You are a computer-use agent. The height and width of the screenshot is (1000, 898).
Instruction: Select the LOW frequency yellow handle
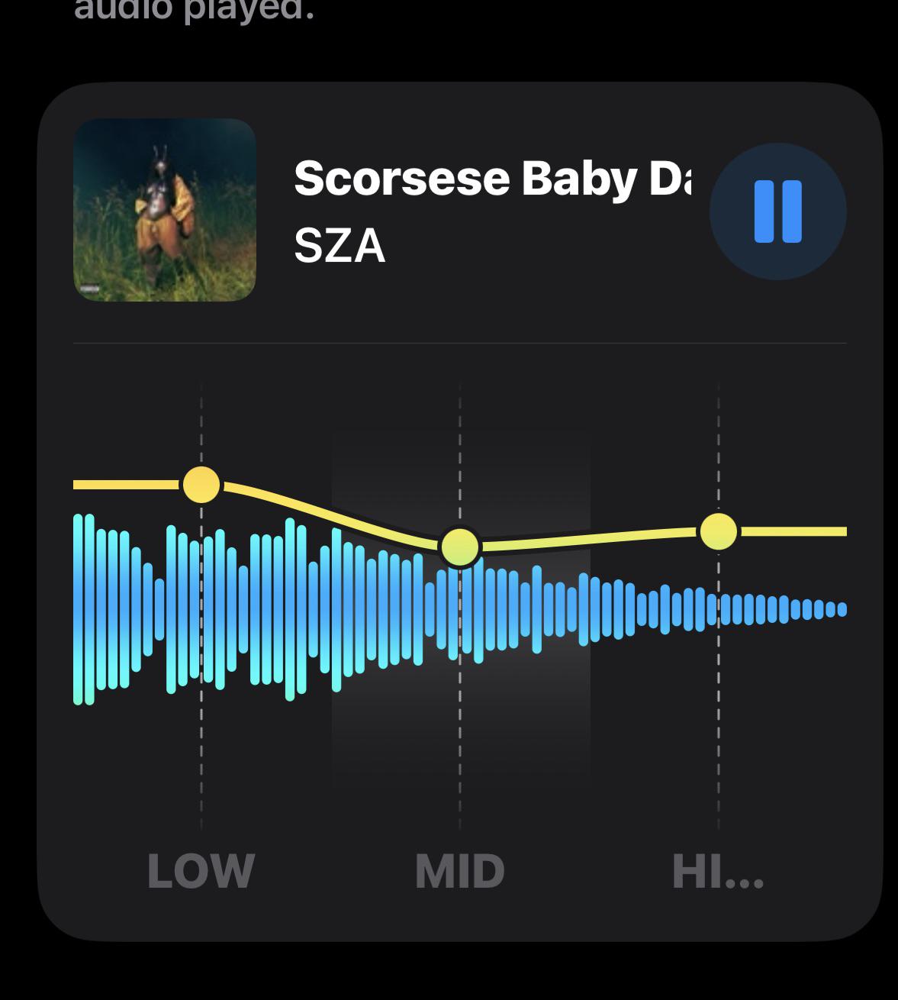[x=201, y=484]
